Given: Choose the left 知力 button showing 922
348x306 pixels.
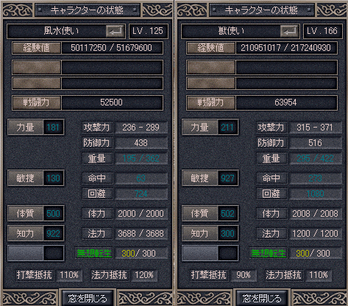Looking at the screenshot, I should (26, 233).
